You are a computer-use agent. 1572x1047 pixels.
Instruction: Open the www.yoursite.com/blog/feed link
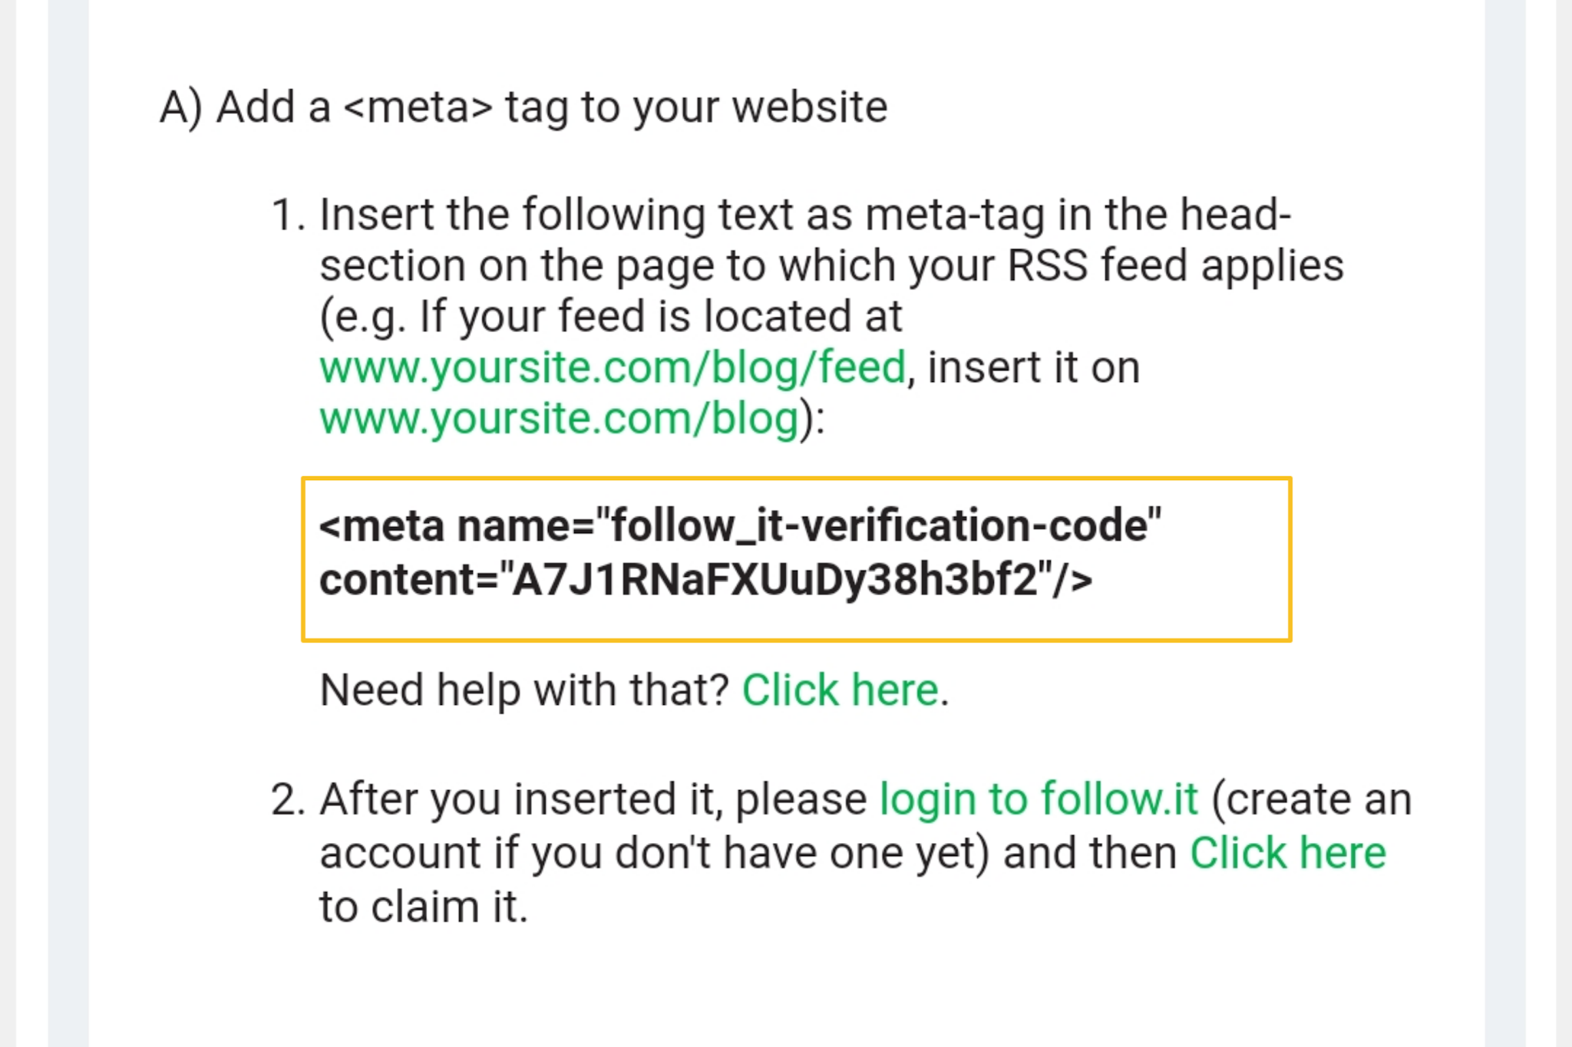[613, 367]
